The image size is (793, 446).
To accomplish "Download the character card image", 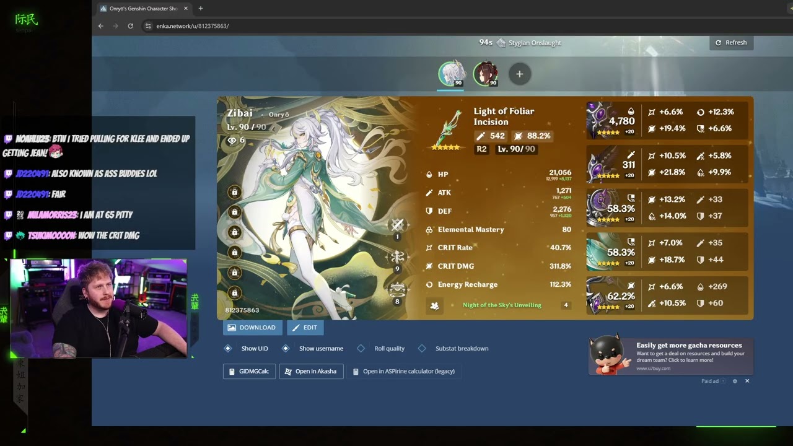I will click(x=252, y=328).
